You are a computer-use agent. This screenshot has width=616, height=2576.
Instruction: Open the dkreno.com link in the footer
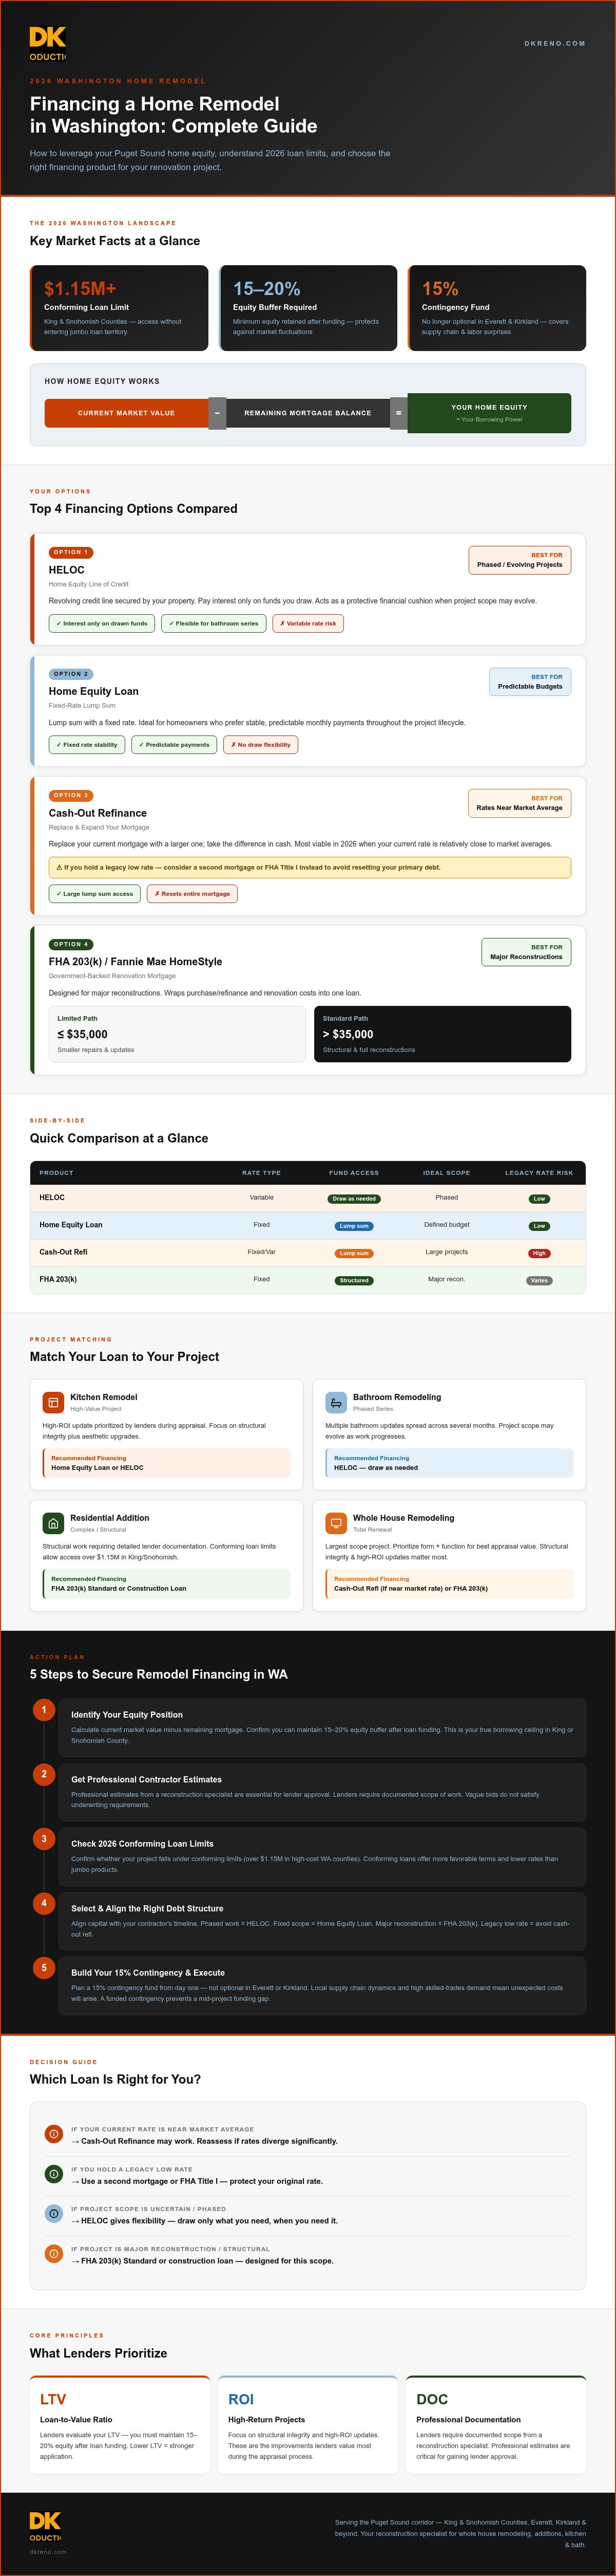click(48, 2551)
